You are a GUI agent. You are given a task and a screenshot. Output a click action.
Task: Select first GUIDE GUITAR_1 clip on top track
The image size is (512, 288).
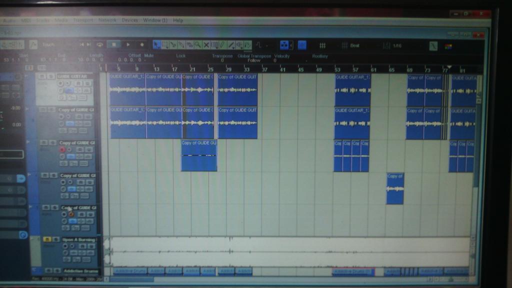point(127,90)
